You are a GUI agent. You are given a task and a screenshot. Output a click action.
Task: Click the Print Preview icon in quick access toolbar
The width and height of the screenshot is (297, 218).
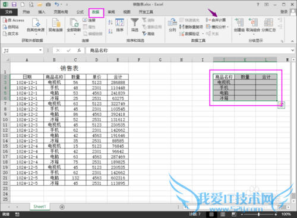click(31, 4)
